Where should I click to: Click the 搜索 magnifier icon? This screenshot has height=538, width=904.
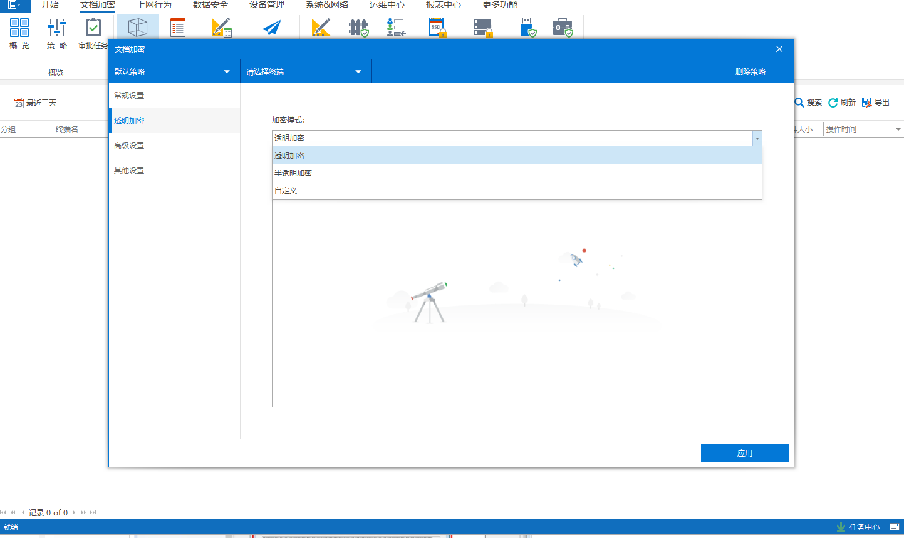click(799, 103)
